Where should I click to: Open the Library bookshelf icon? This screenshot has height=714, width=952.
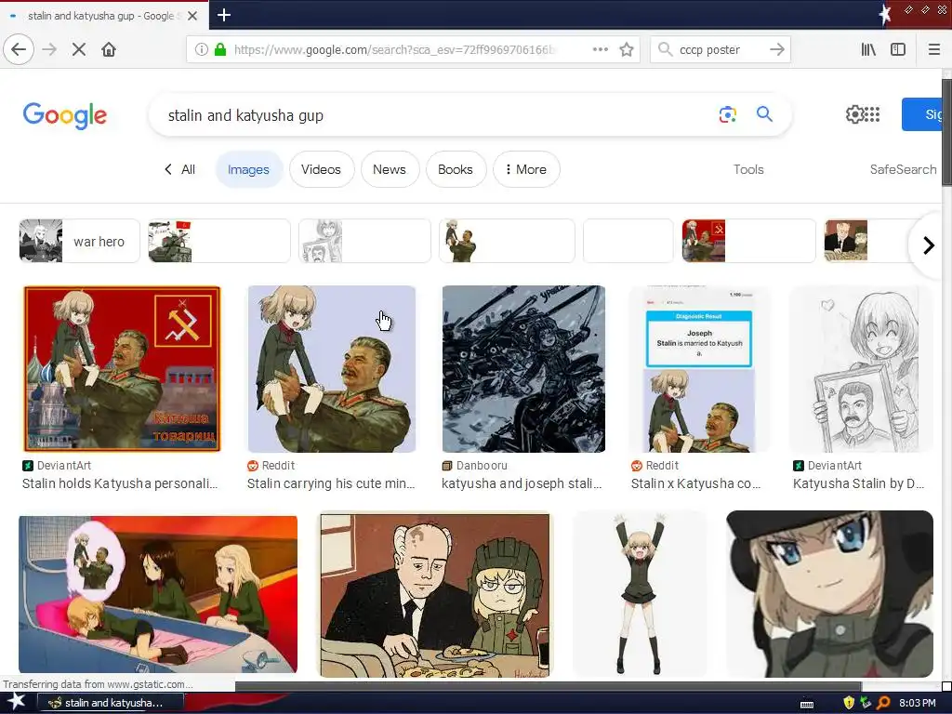(x=868, y=49)
